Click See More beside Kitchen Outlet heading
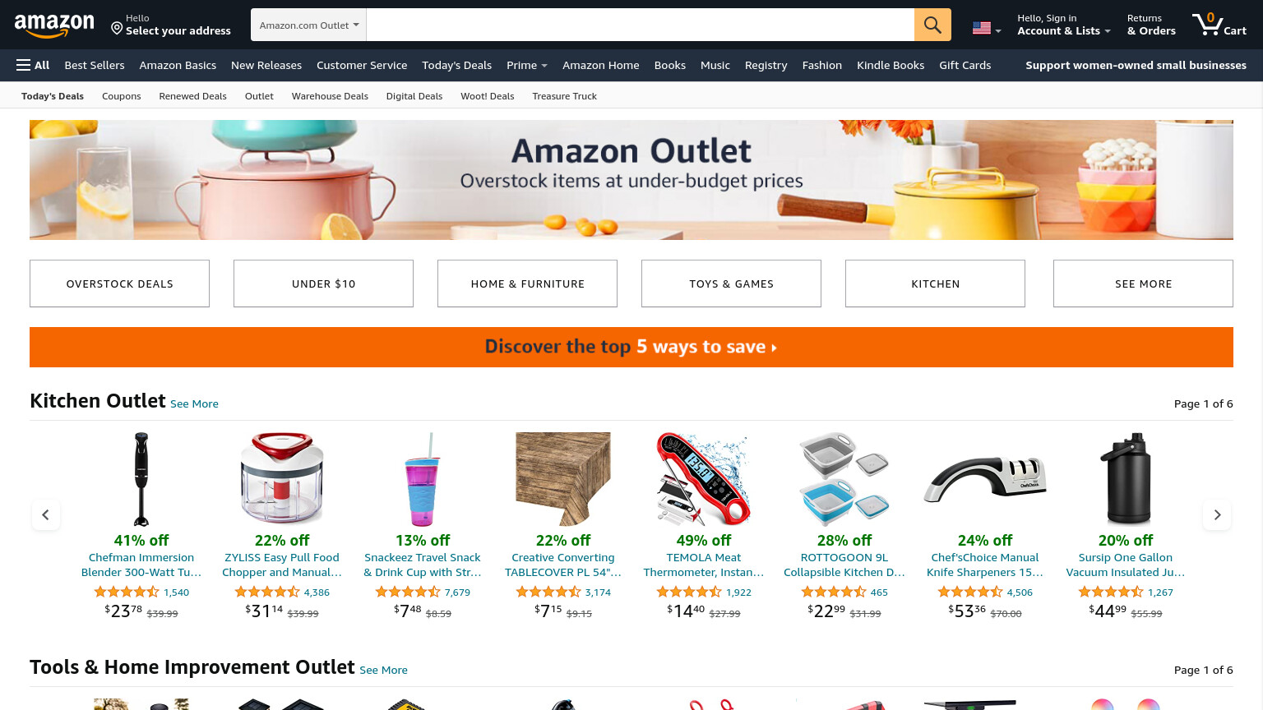Viewport: 1263px width, 710px height. pyautogui.click(x=194, y=403)
